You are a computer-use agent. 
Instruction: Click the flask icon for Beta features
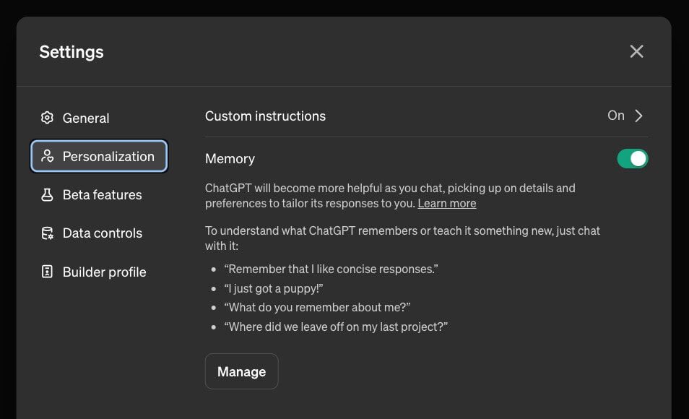pyautogui.click(x=48, y=195)
